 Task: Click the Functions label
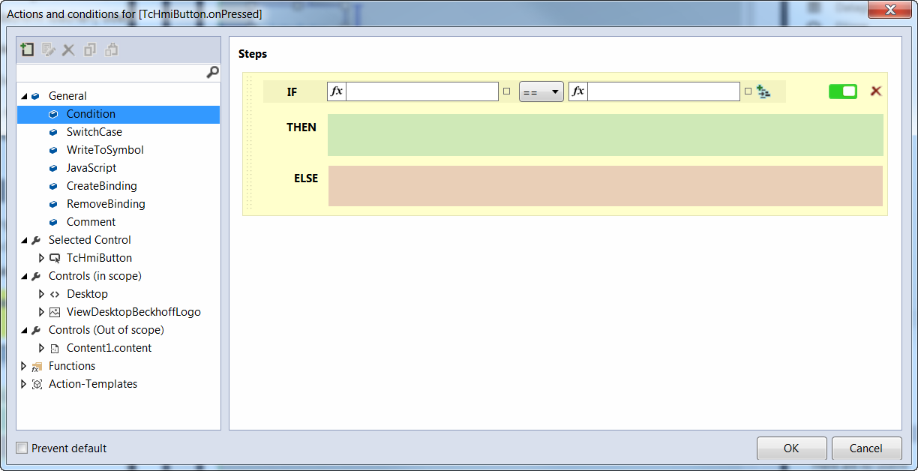pyautogui.click(x=72, y=366)
